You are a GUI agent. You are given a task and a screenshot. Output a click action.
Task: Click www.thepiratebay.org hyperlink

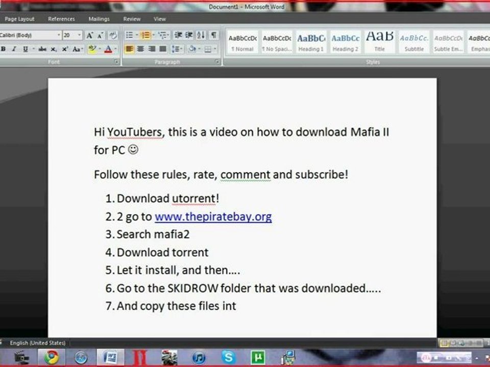pos(213,217)
